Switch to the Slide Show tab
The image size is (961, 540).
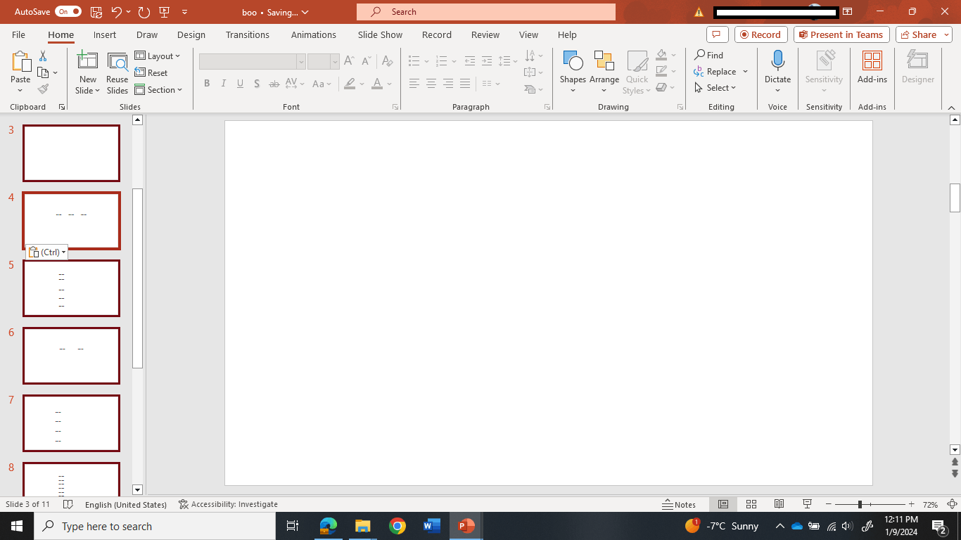(380, 34)
